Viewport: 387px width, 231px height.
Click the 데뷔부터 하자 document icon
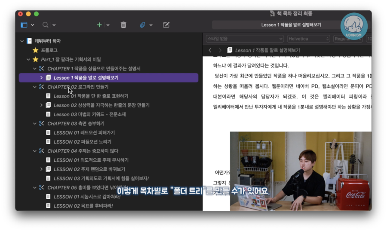29,41
